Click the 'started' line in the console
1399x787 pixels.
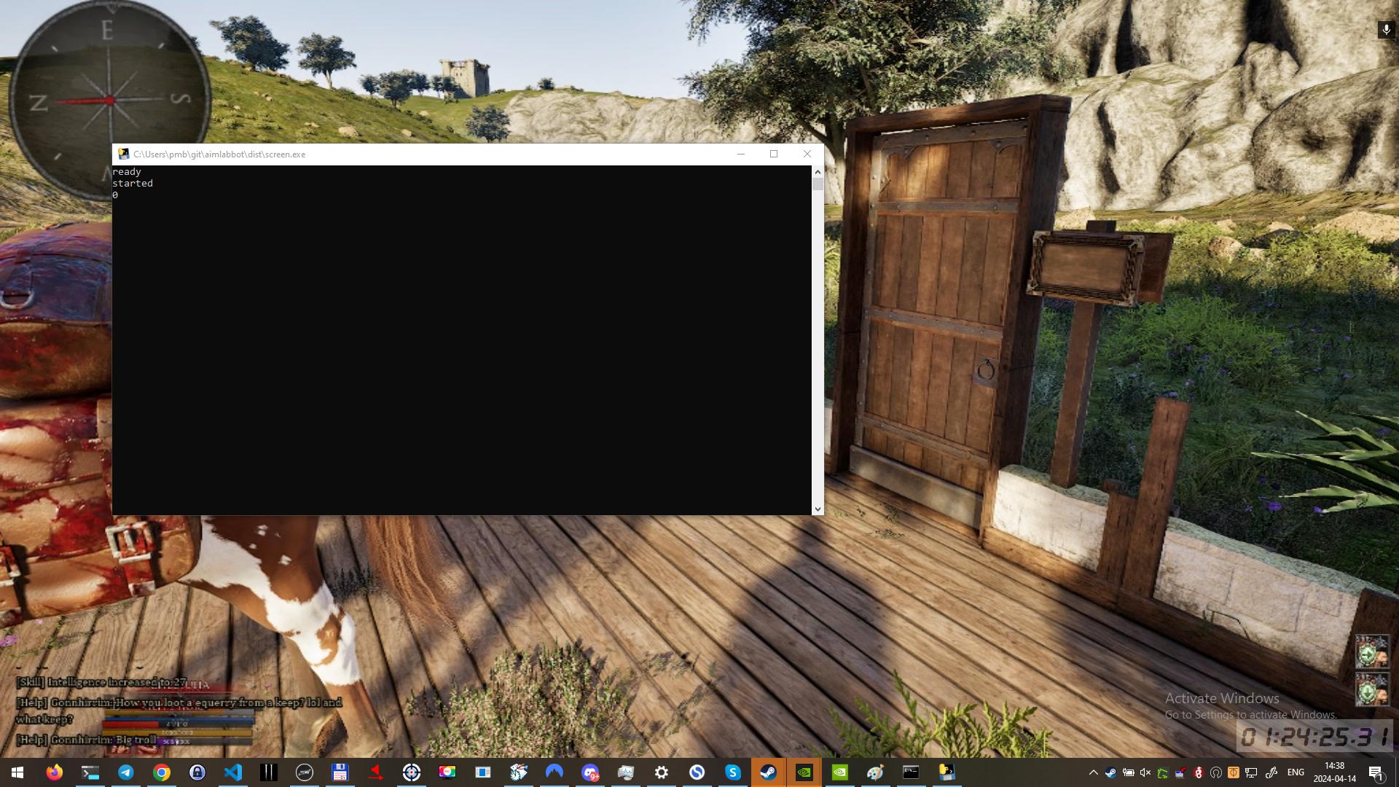coord(133,184)
